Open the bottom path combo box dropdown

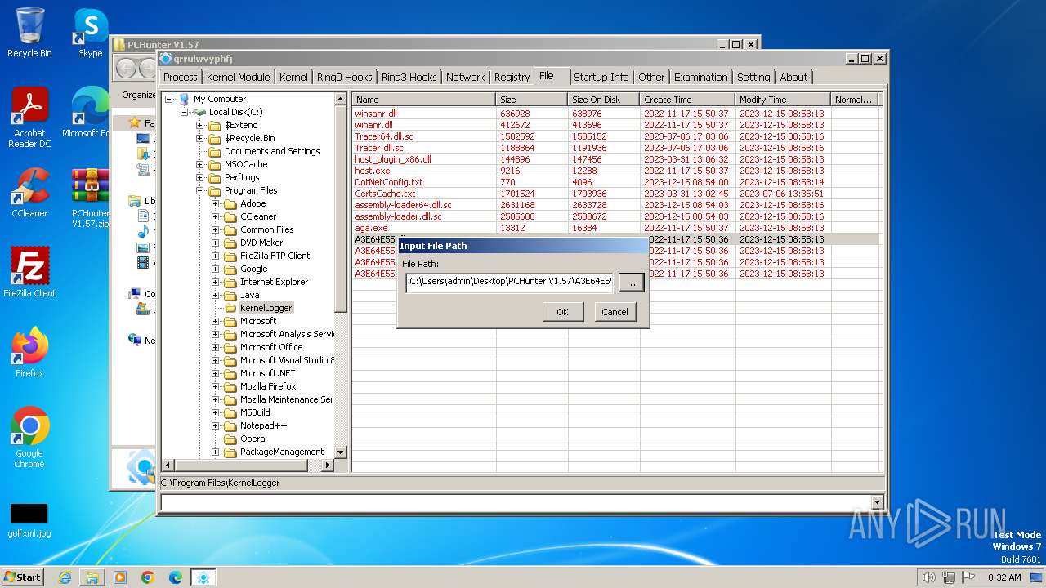point(878,503)
